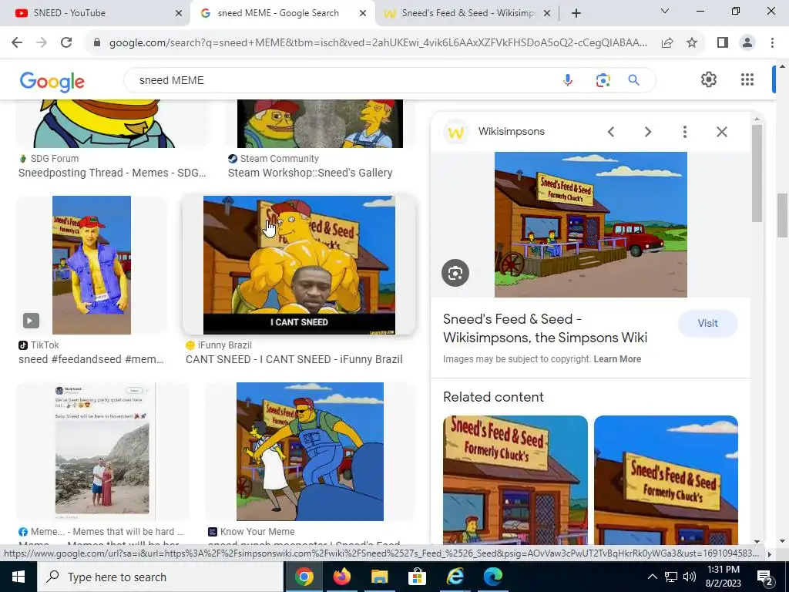Close the Wikisimpsons image preview panel

click(x=721, y=132)
